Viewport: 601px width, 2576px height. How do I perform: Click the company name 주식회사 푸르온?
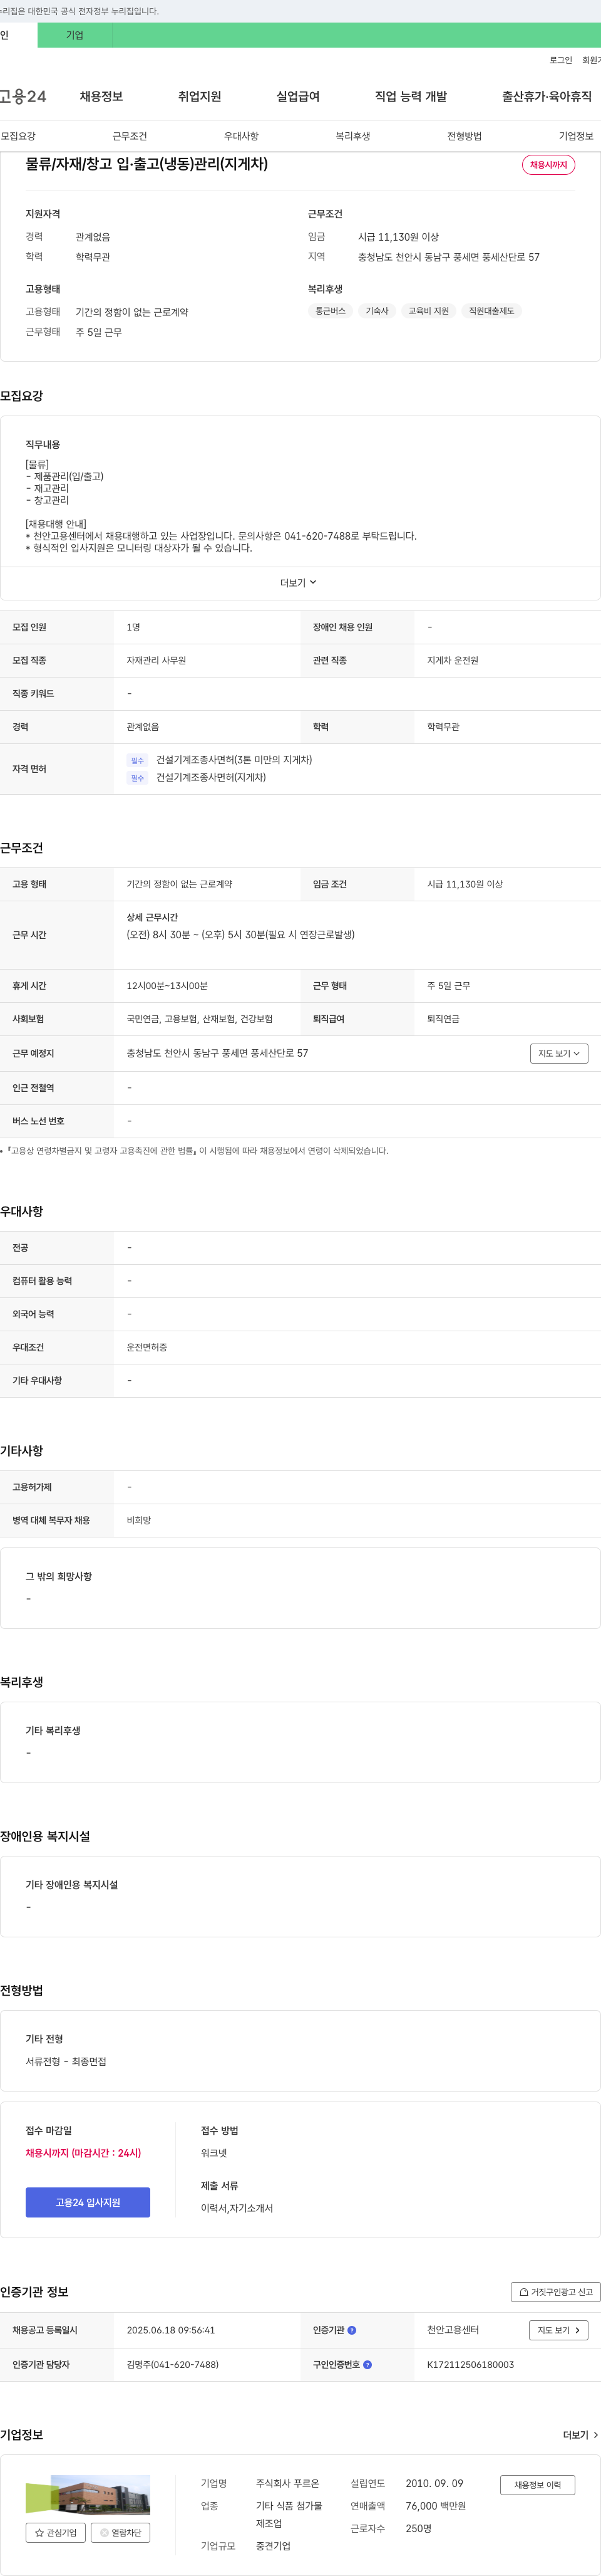[287, 2483]
